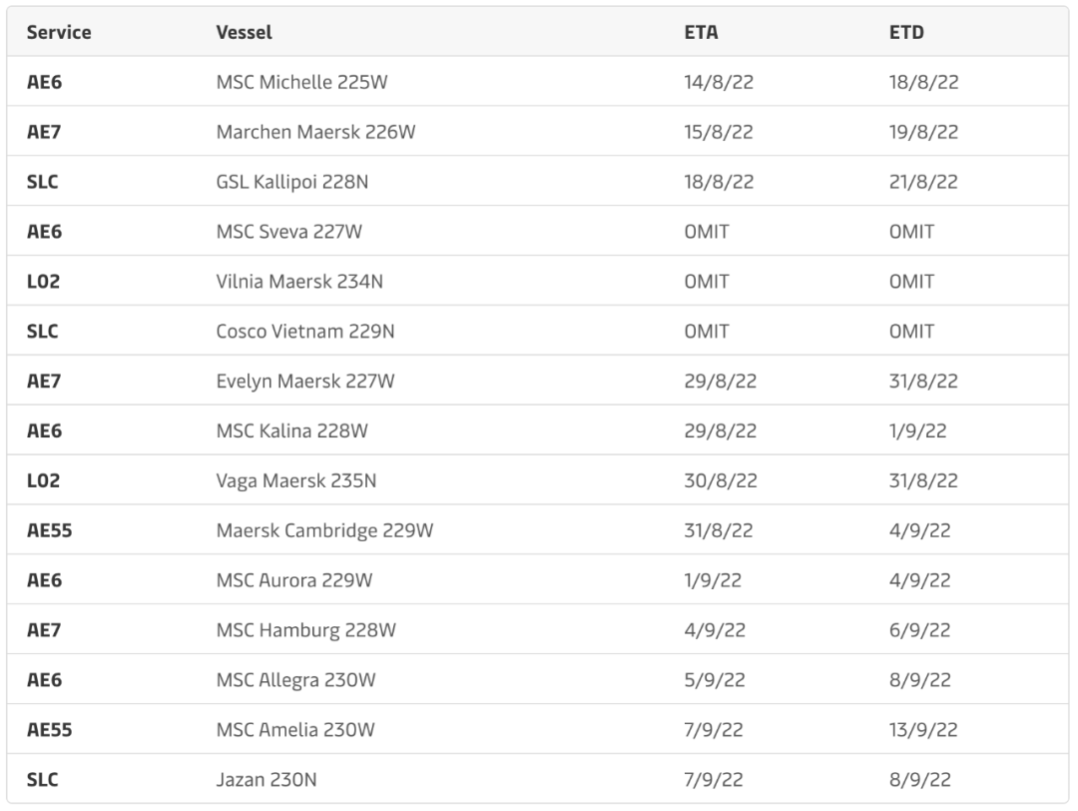Choose the Cosco Vietnam 229N row
The width and height of the screenshot is (1078, 811).
point(305,331)
